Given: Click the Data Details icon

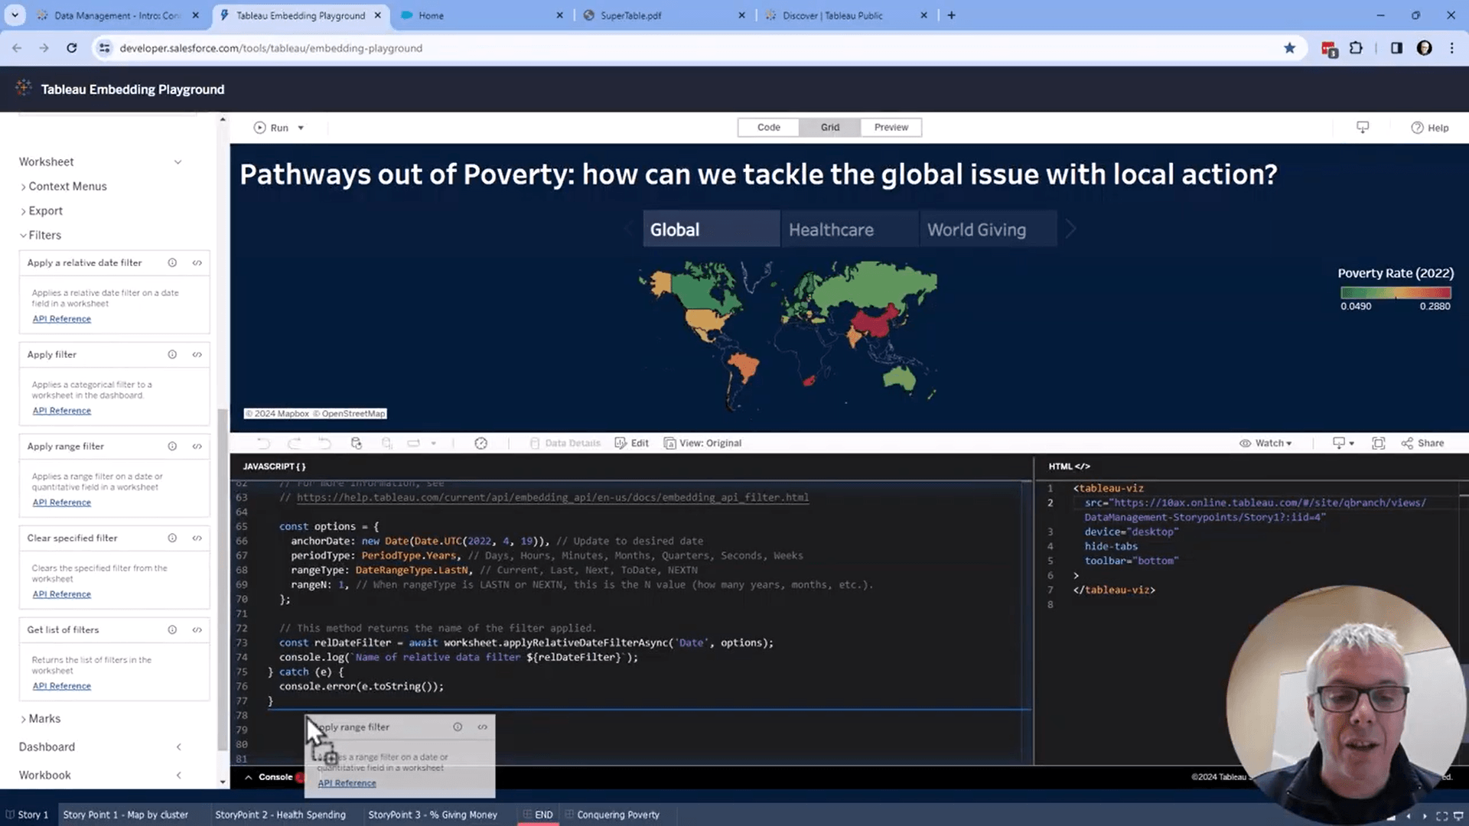Looking at the screenshot, I should pos(536,443).
